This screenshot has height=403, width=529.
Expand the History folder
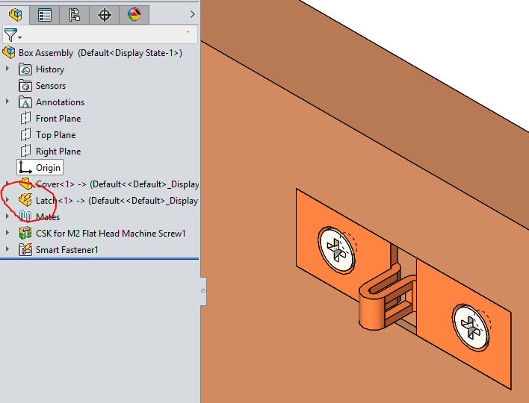7,69
